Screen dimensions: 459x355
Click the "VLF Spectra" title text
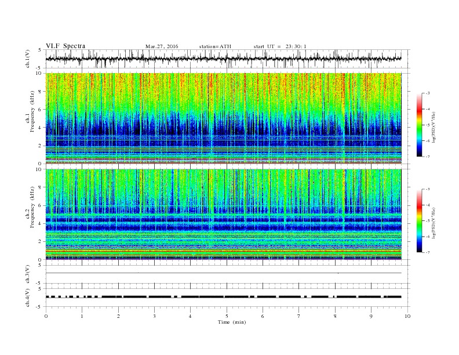click(x=65, y=46)
